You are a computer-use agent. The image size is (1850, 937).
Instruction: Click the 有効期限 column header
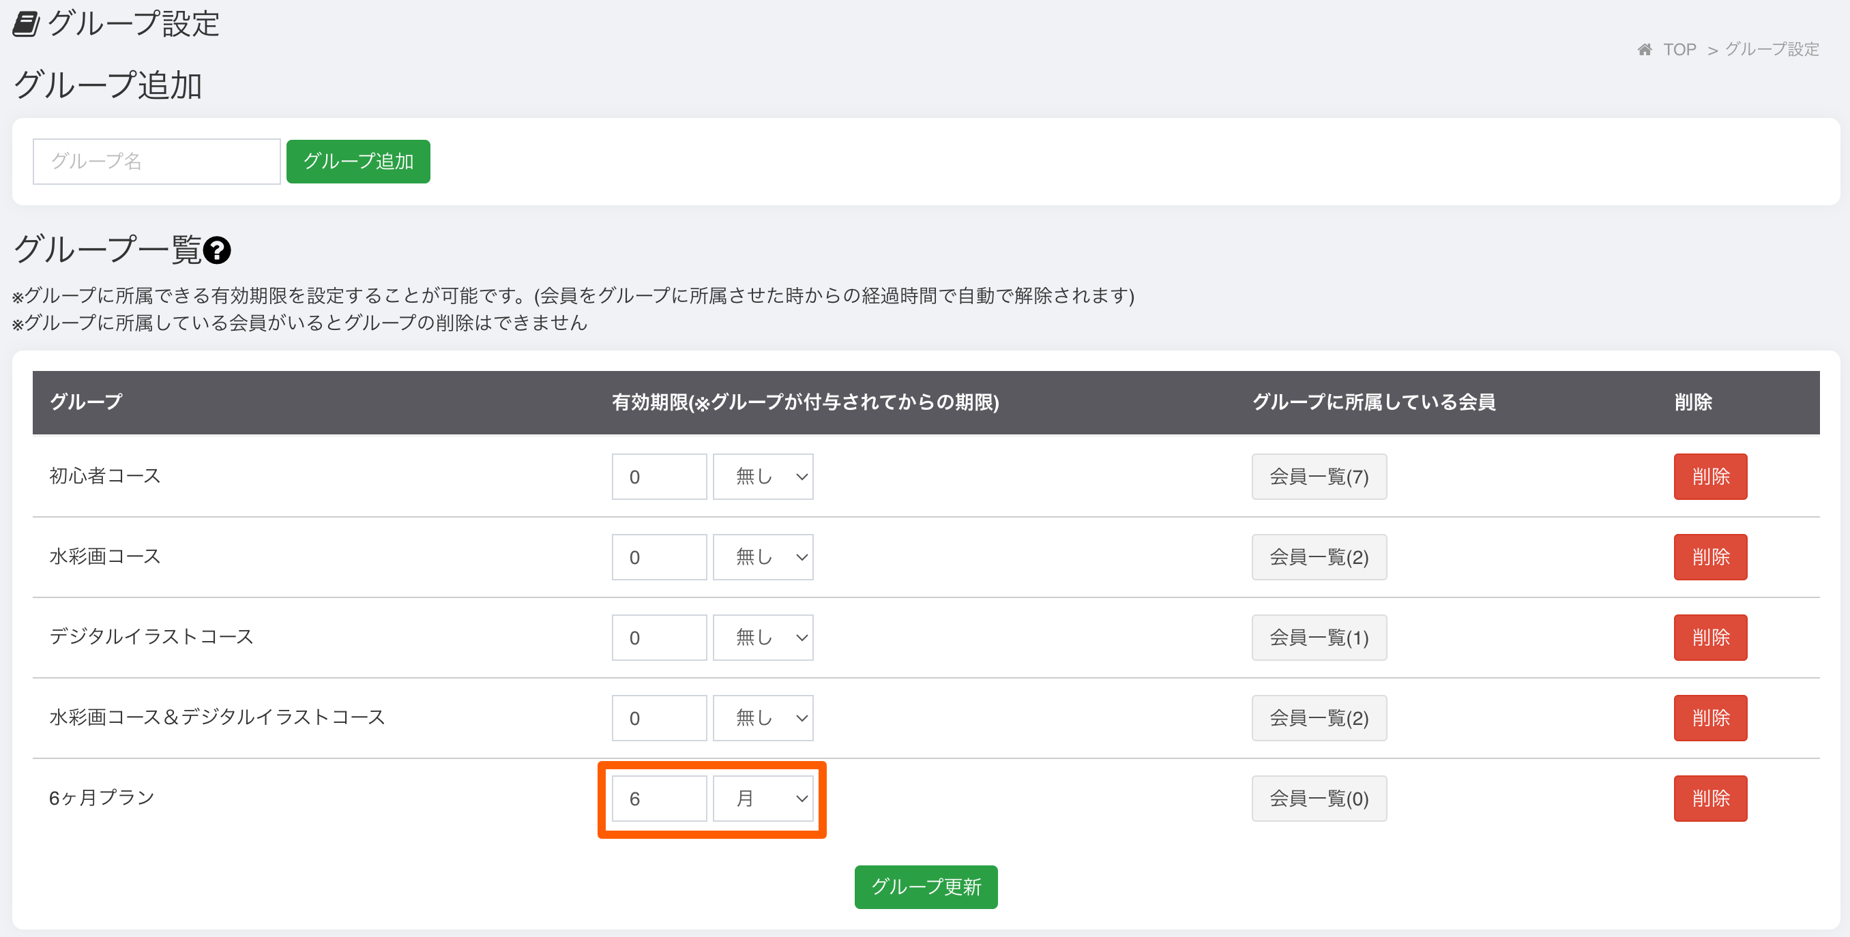pyautogui.click(x=805, y=402)
